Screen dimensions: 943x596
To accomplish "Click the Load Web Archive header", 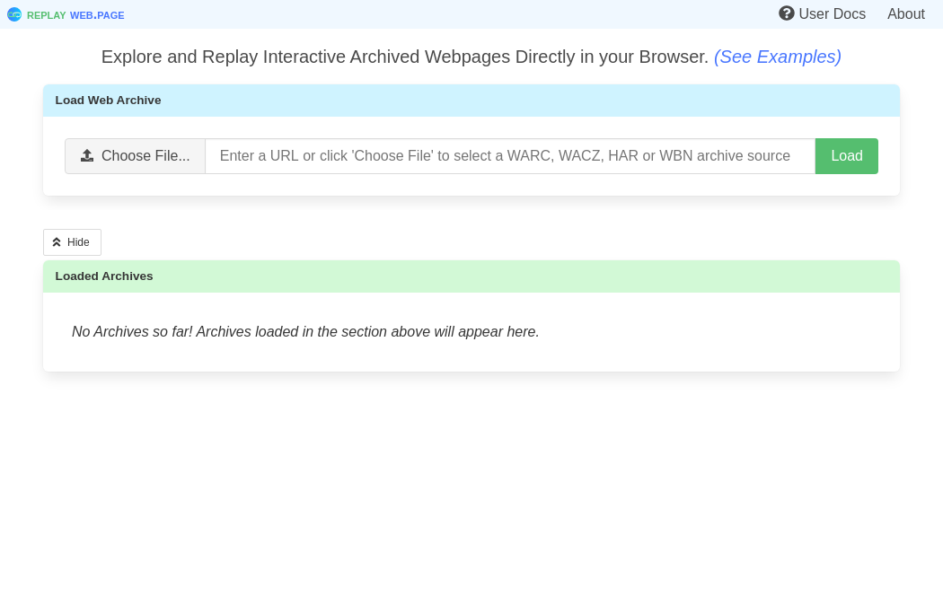I will click(x=108, y=101).
